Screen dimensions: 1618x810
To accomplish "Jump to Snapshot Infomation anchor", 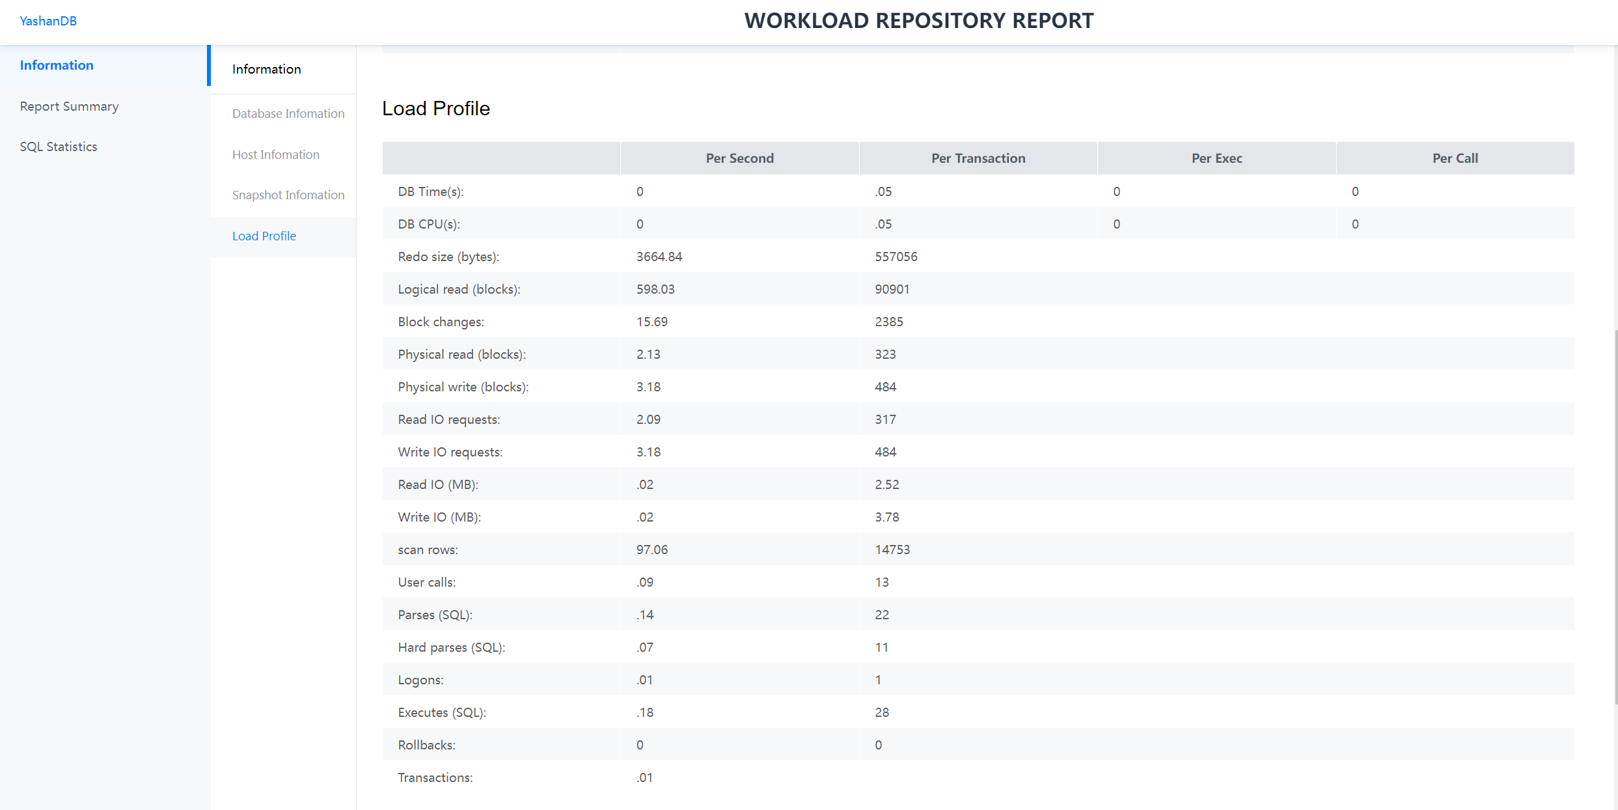I will pos(288,195).
